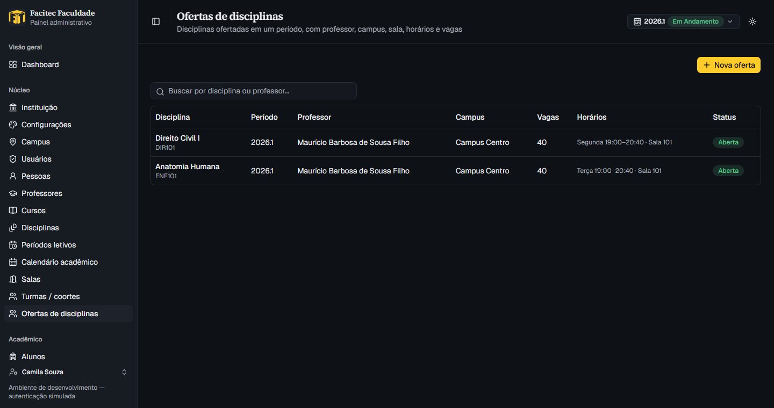Viewport: 774px width, 408px height.
Task: Click the Ofertas de disciplinas sidebar icon
Action: pyautogui.click(x=13, y=314)
